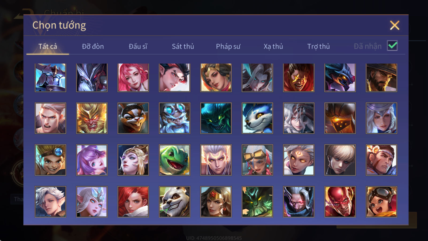Open the Trợ thủ tab
The height and width of the screenshot is (241, 428).
318,46
